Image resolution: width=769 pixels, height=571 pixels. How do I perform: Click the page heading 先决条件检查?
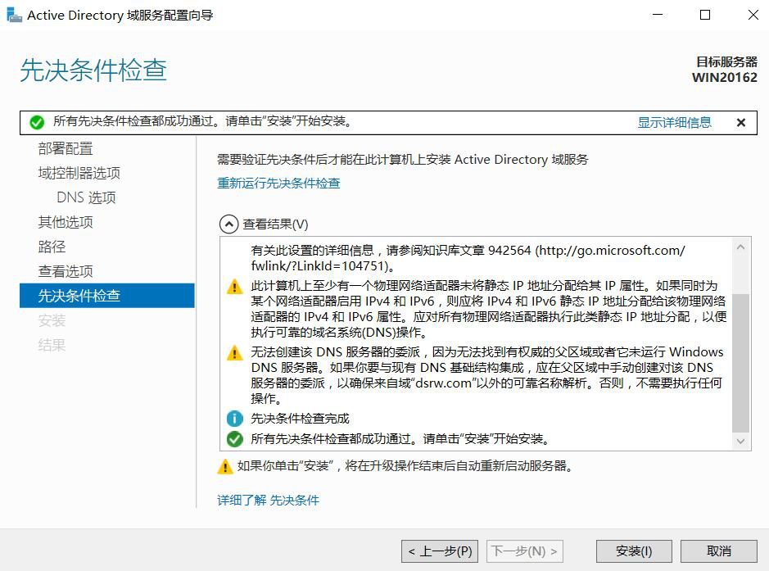click(93, 70)
